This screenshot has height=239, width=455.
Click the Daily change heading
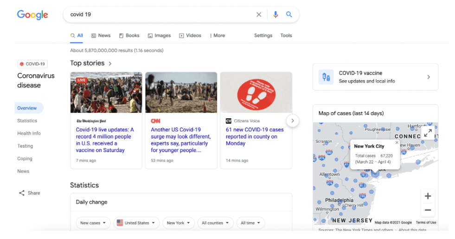coord(92,202)
